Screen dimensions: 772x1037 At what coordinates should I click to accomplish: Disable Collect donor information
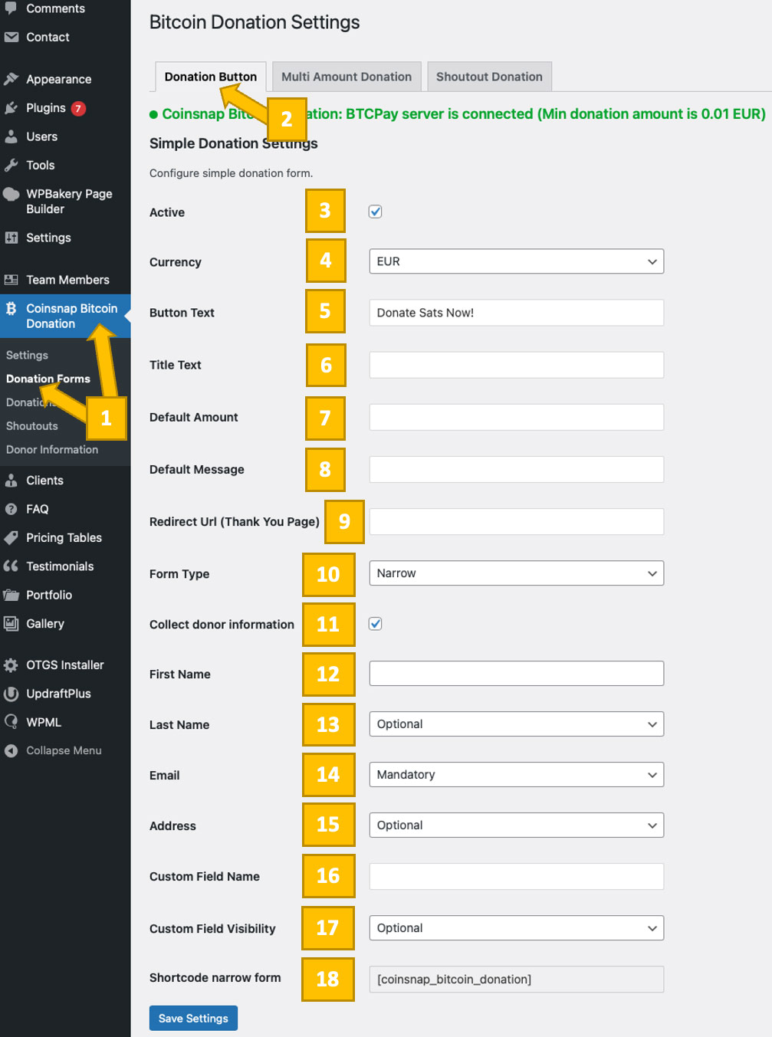pyautogui.click(x=375, y=624)
